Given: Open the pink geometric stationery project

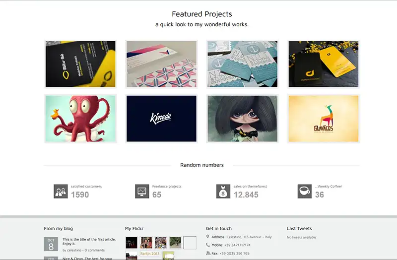Looking at the screenshot, I should [162, 64].
